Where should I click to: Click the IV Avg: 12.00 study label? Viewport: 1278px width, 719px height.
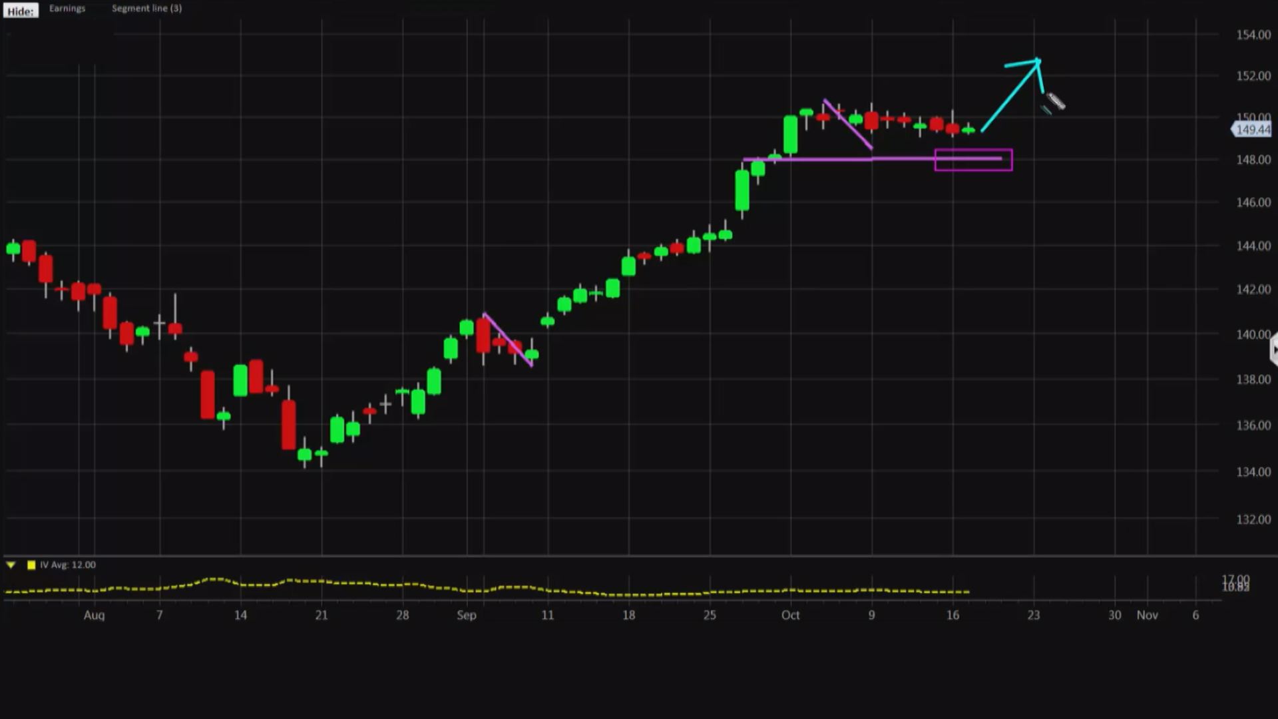[68, 565]
